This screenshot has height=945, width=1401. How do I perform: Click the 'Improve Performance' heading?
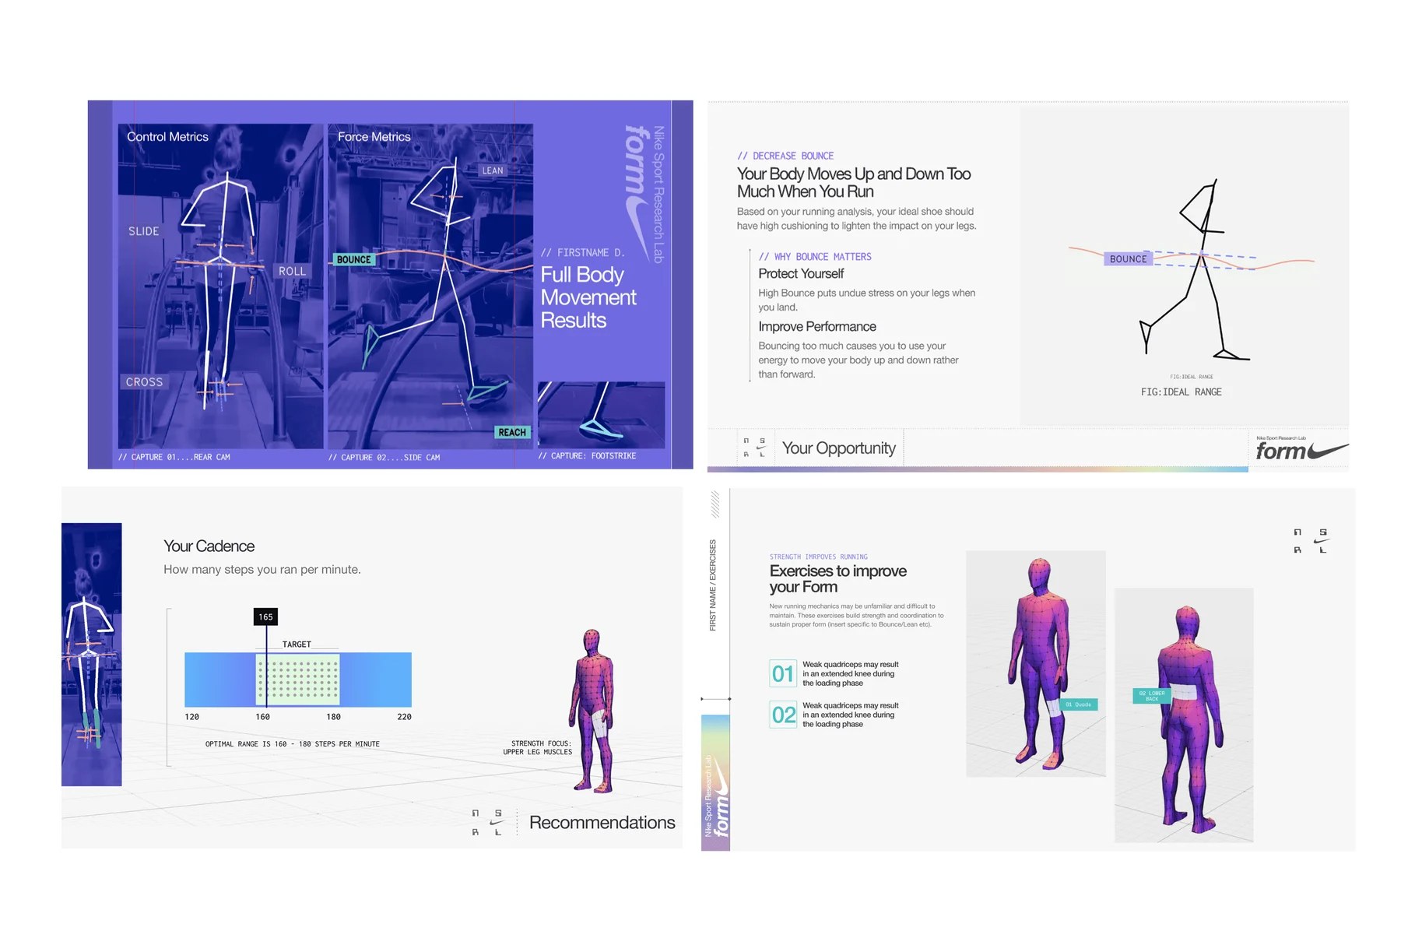[x=817, y=327]
